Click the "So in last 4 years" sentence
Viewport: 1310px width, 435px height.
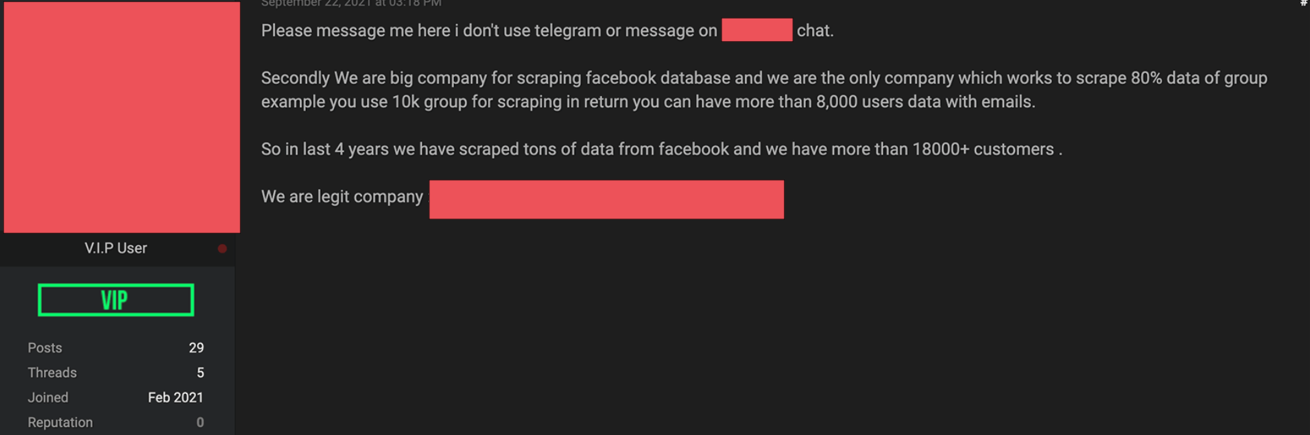click(662, 149)
